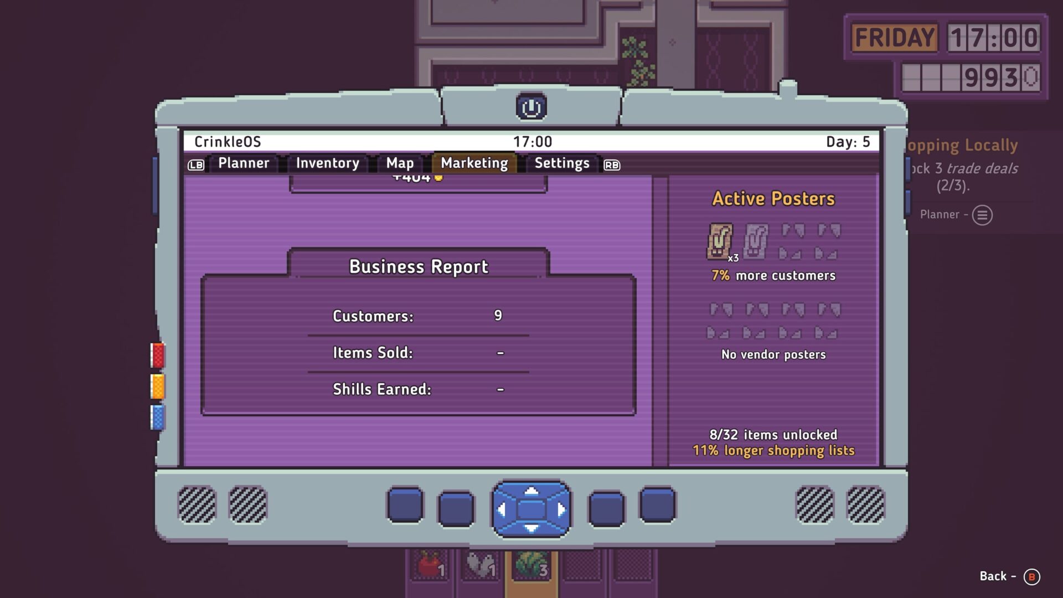Select the second greyed-out poster icon
Image resolution: width=1063 pixels, height=598 pixels.
tap(756, 241)
